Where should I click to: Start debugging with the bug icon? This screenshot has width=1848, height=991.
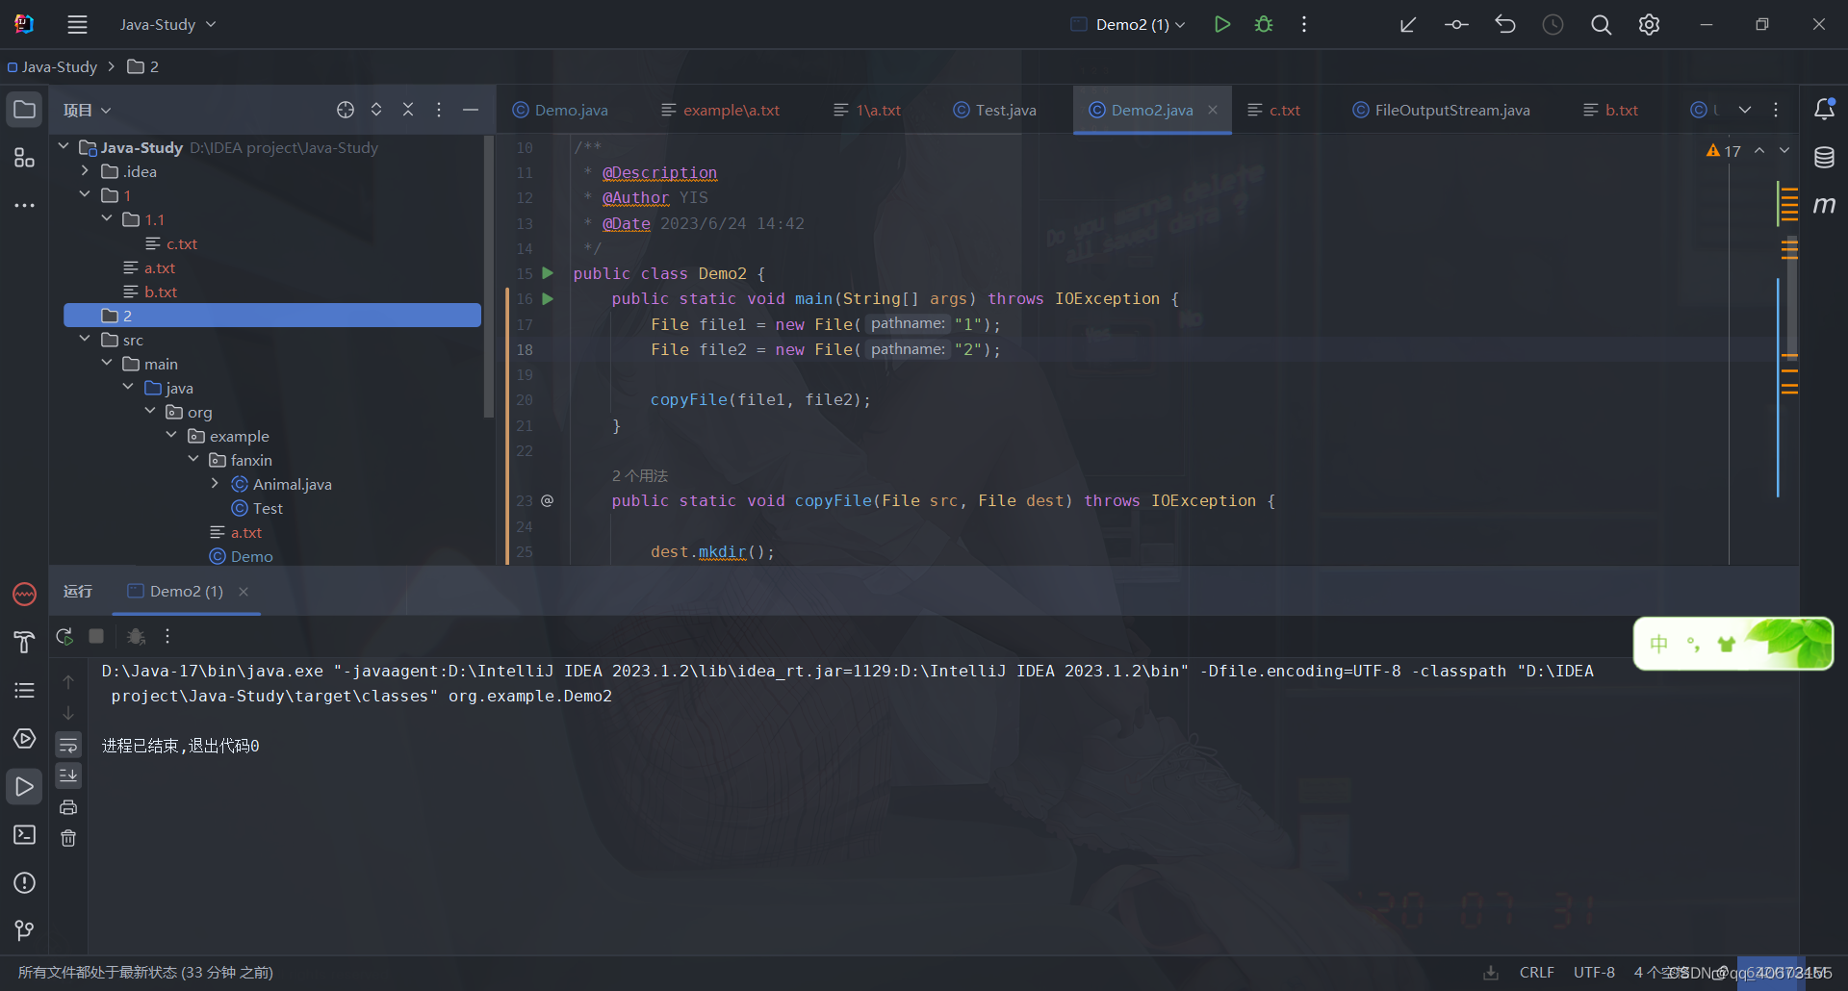click(x=1264, y=25)
